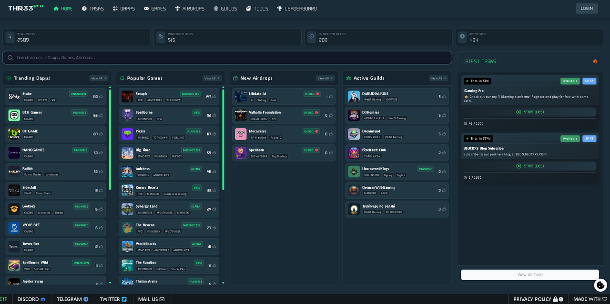
Task: Click iGaming Pro progress bar
Action: point(530,118)
